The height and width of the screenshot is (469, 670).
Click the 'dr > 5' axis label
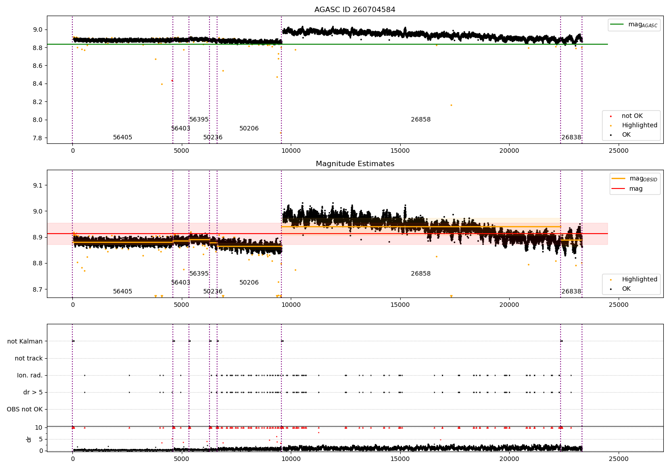click(x=33, y=393)
